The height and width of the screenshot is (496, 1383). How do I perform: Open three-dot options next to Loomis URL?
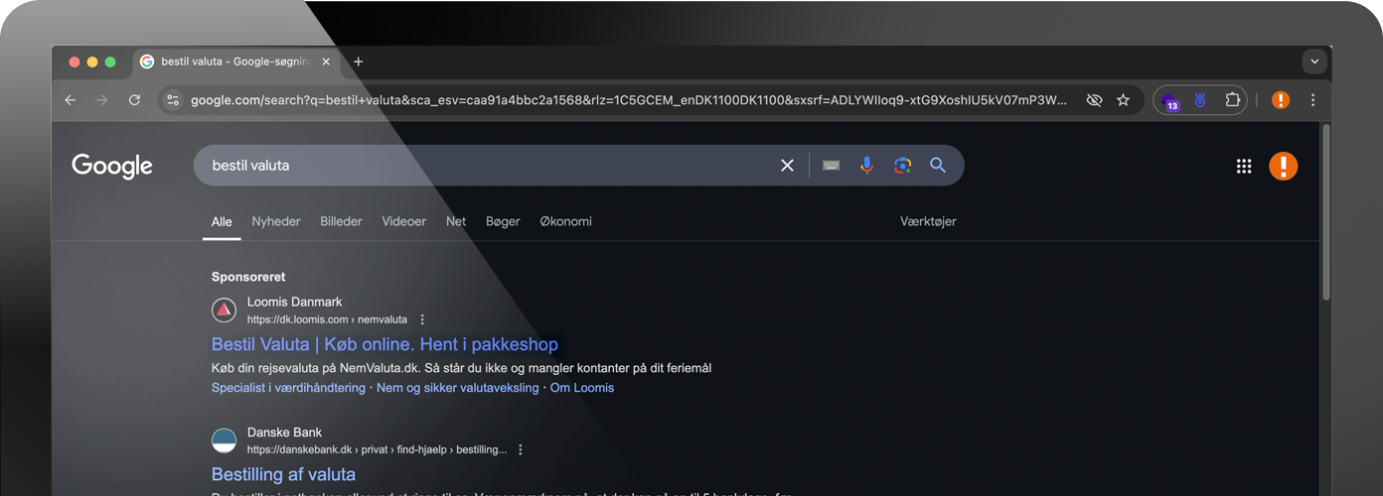click(422, 319)
